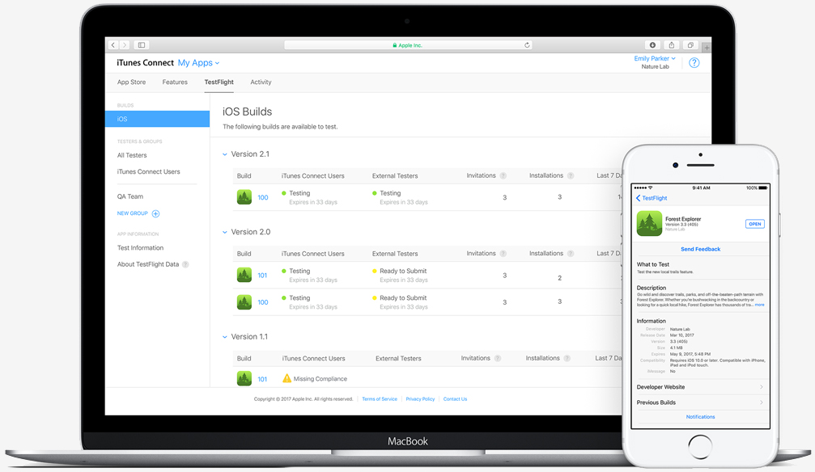Click app icon for Version 2.1 build 100
This screenshot has width=815, height=472.
click(x=244, y=197)
